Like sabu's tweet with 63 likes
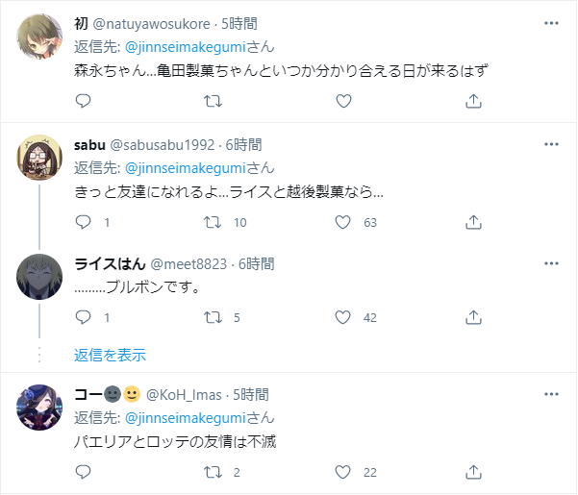The width and height of the screenshot is (578, 495). click(x=342, y=222)
